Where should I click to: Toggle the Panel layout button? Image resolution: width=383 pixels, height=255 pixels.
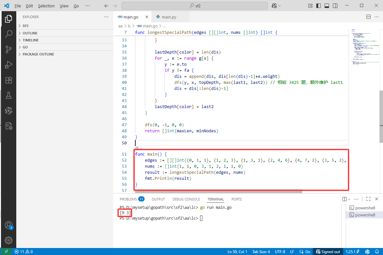pos(327,6)
